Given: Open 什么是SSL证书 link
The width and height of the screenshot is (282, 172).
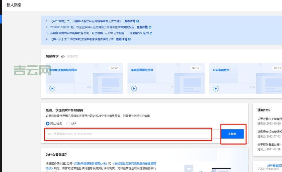Looking at the screenshot, I should pos(139,33).
